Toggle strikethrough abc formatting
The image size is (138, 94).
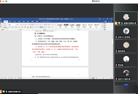click(x=16, y=27)
